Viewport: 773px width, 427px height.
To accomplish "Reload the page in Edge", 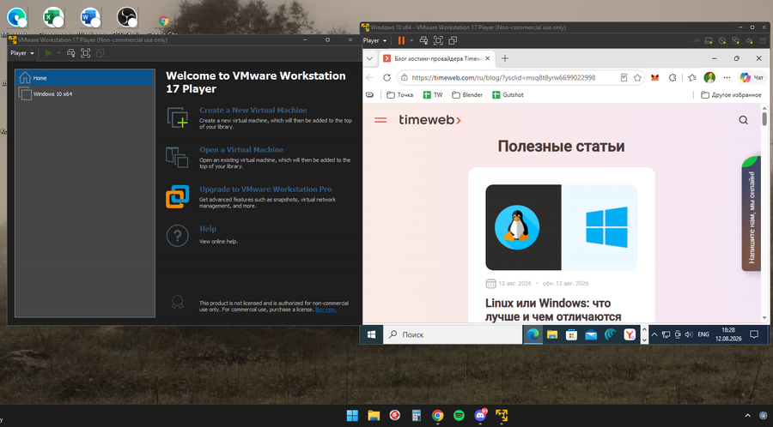I will pos(387,78).
